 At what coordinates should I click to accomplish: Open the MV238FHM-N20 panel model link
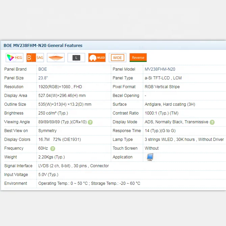point(160,69)
